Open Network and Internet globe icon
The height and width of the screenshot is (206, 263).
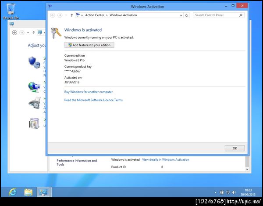[34, 87]
